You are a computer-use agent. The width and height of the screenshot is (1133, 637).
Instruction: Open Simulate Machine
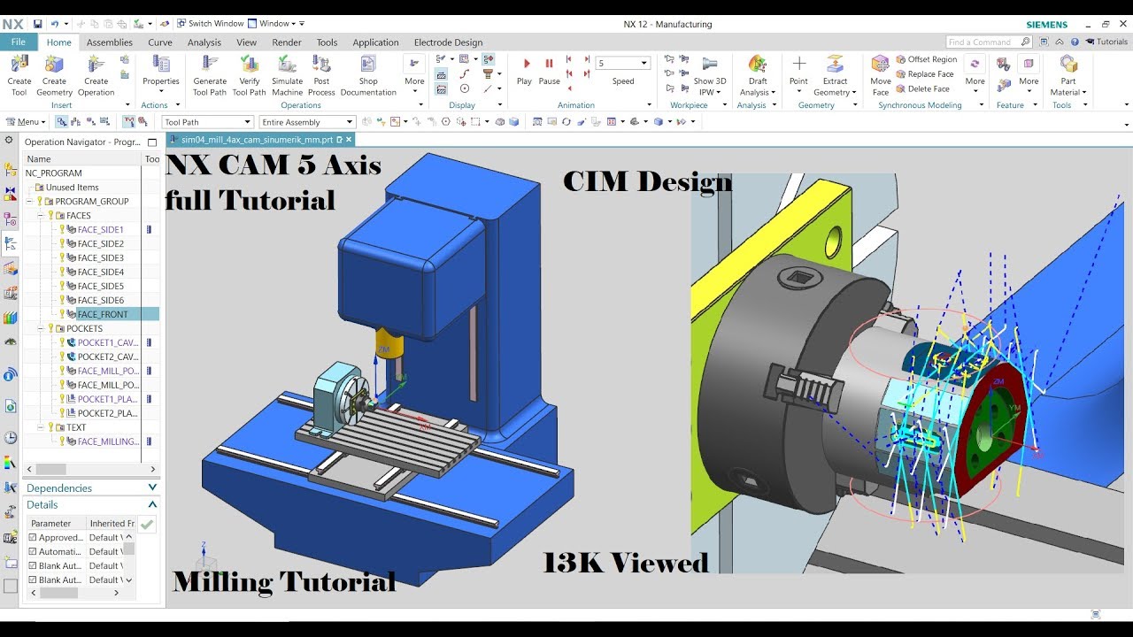point(287,75)
